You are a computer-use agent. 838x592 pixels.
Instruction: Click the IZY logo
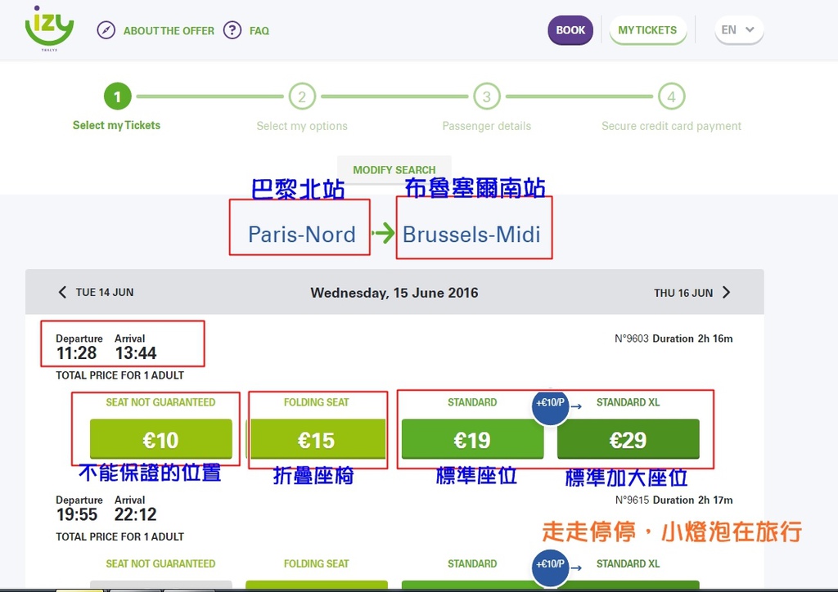49,29
